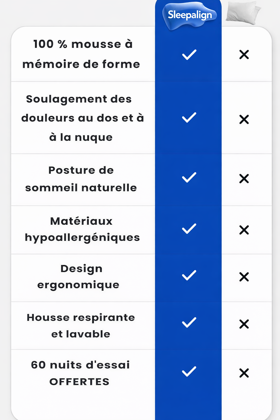Viewport: 280px width, 420px height.
Task: Click X mark for Design ergonomique
Action: [x=244, y=277]
